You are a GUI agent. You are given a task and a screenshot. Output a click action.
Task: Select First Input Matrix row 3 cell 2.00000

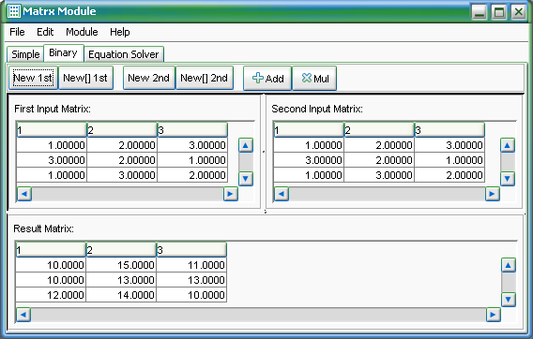pyautogui.click(x=192, y=175)
